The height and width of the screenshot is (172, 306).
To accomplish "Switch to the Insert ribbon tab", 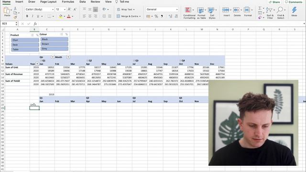I will tap(19, 1).
